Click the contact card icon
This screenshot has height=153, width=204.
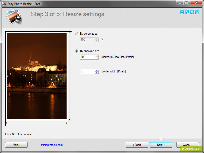click(197, 12)
